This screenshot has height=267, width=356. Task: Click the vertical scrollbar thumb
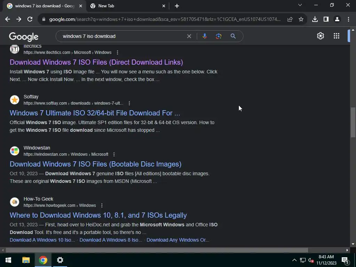tap(353, 122)
